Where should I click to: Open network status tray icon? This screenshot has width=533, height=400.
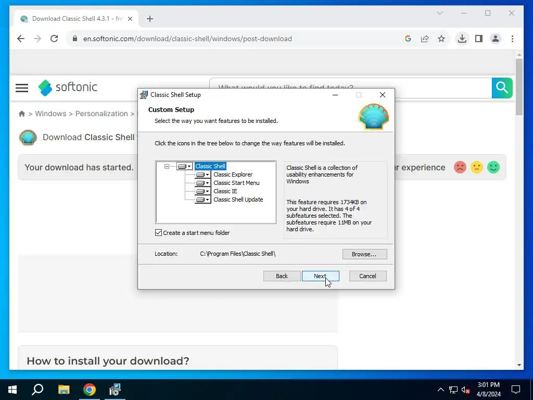(453, 390)
